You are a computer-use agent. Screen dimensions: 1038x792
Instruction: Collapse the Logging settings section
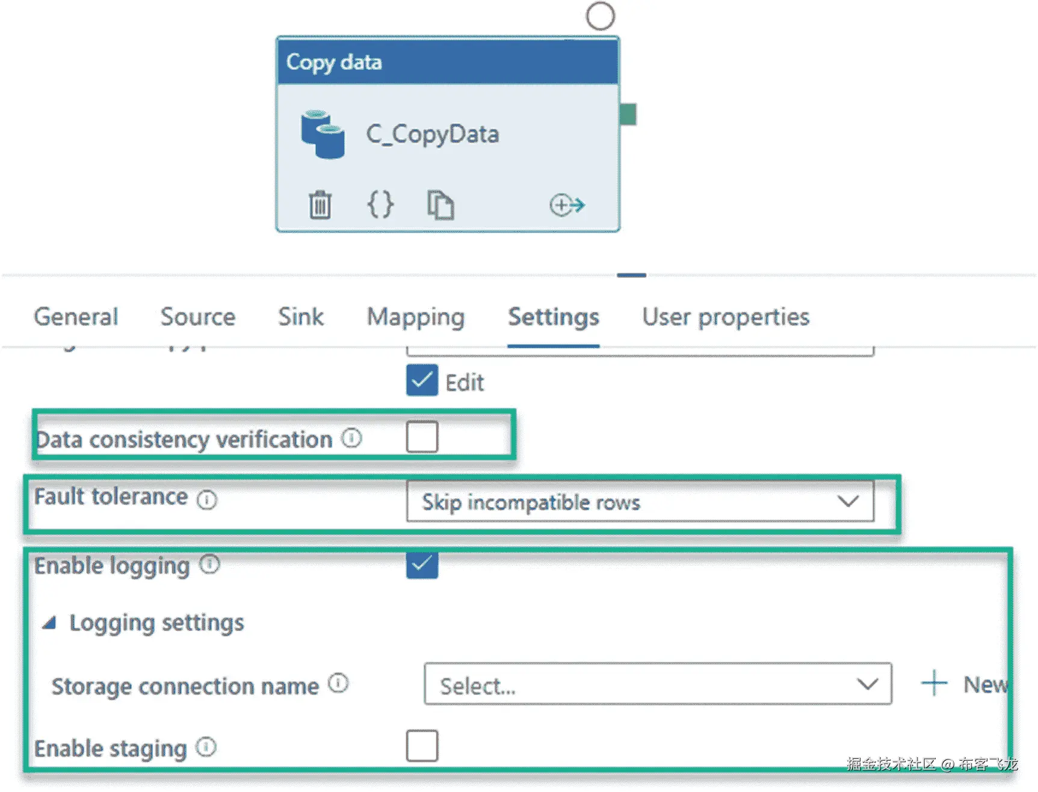coord(49,623)
